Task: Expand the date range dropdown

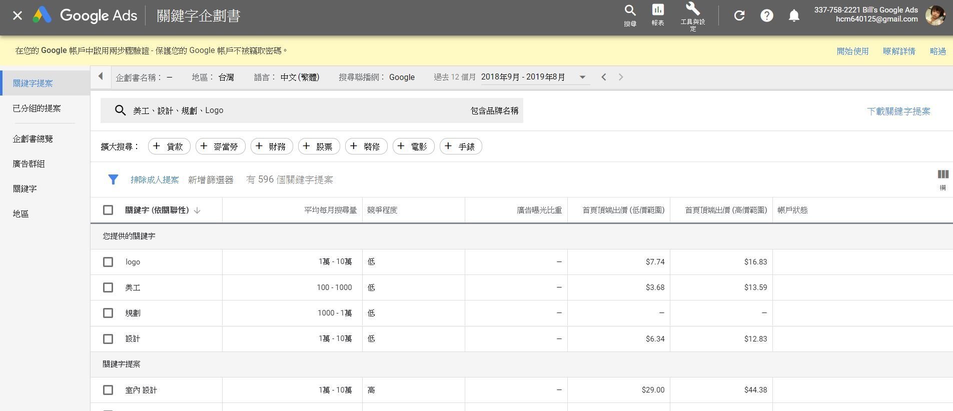Action: pyautogui.click(x=582, y=77)
